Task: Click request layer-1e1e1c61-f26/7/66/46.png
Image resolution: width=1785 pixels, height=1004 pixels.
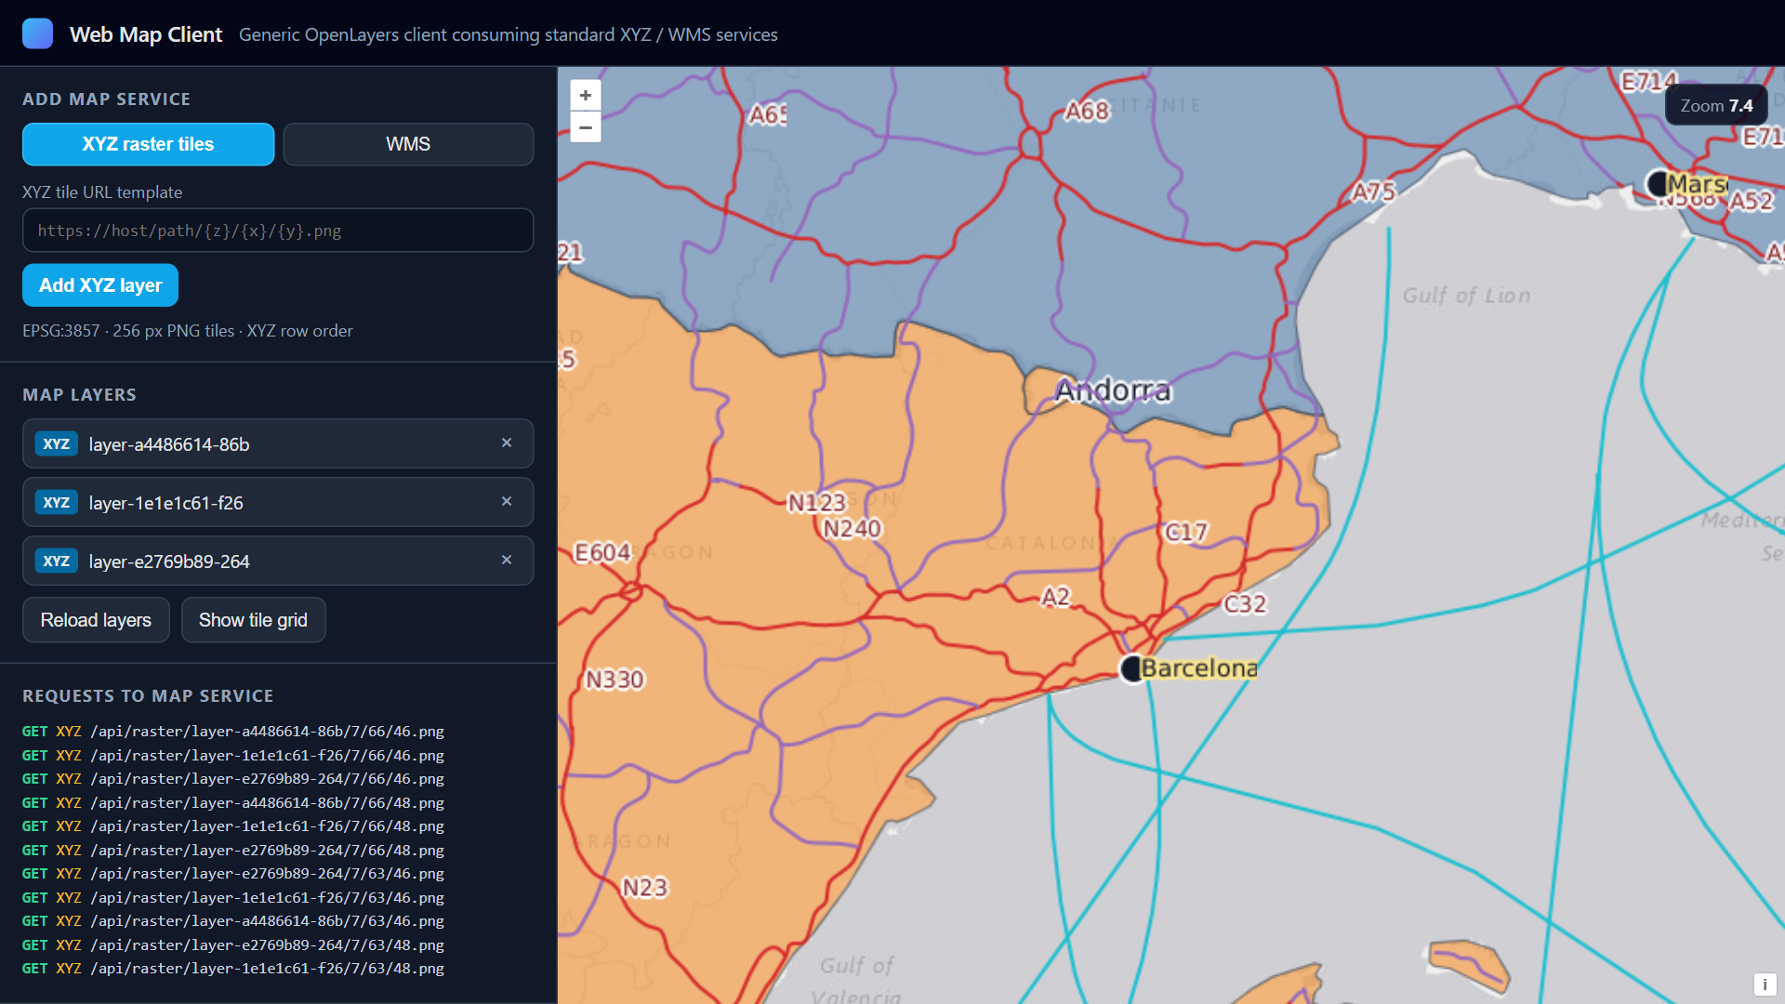Action: click(233, 755)
